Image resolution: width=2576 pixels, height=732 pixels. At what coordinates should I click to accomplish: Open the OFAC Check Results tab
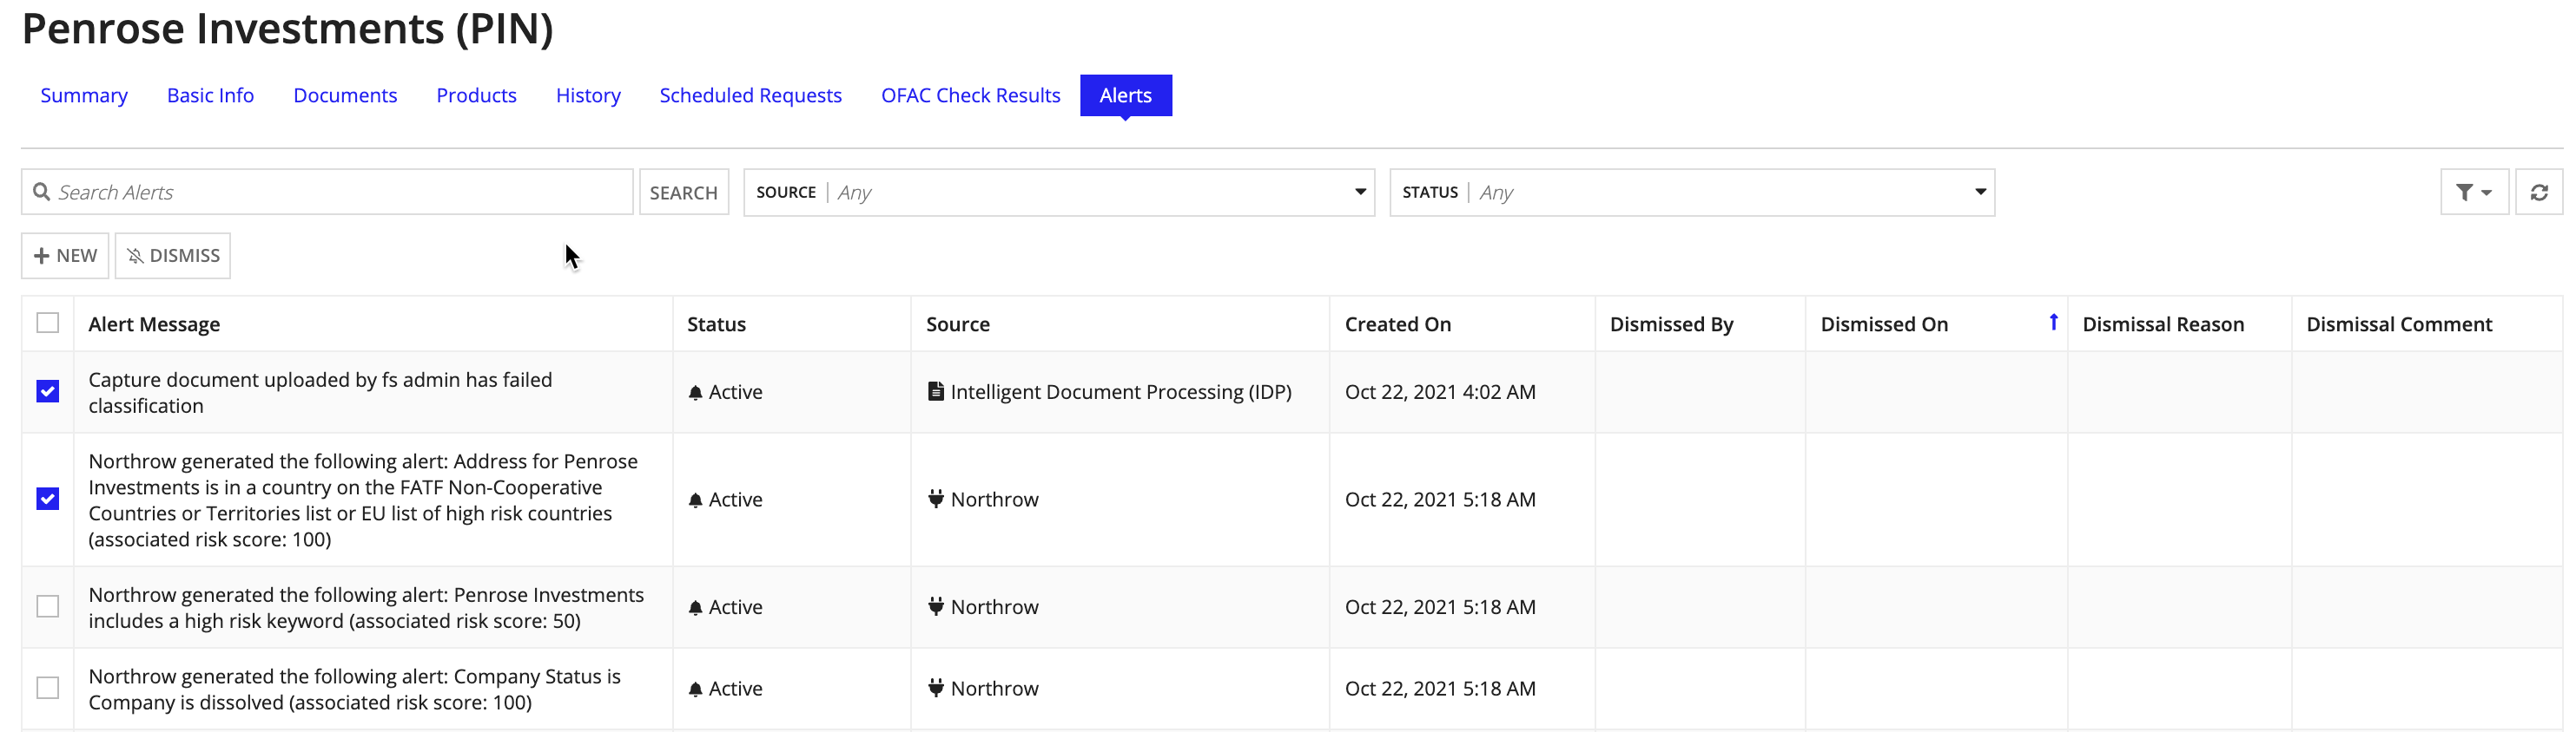pyautogui.click(x=970, y=95)
